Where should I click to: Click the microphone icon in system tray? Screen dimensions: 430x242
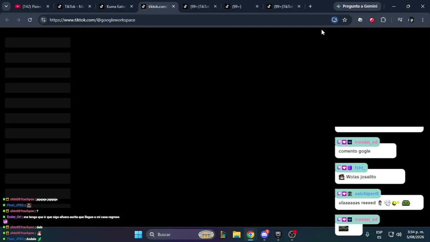pos(367,234)
